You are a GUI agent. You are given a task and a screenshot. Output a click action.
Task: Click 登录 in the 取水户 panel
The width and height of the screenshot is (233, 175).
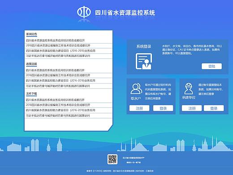[163, 108]
